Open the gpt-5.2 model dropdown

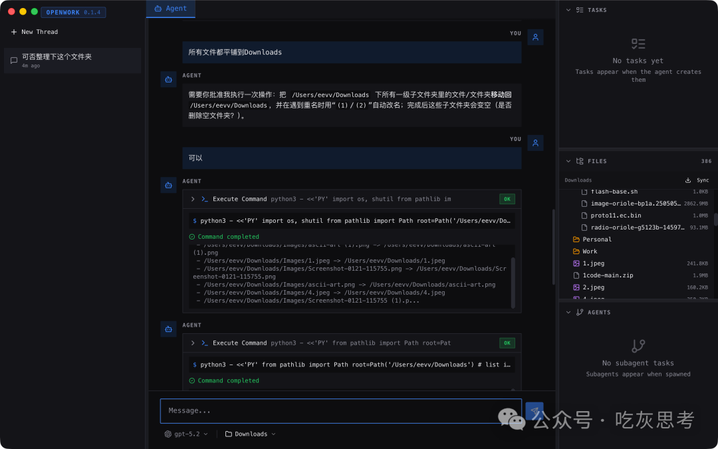tap(186, 434)
